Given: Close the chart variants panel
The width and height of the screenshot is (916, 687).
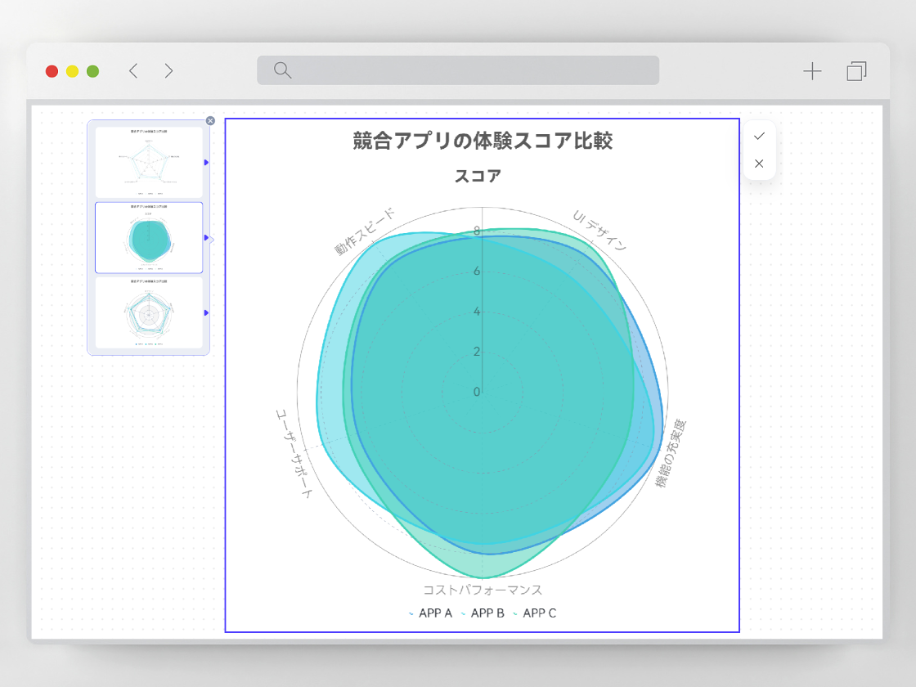Looking at the screenshot, I should pyautogui.click(x=211, y=120).
